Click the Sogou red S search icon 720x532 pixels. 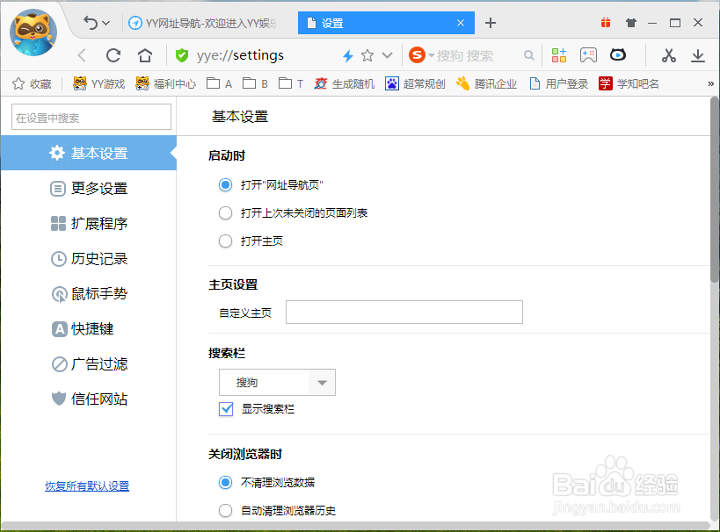(x=416, y=54)
